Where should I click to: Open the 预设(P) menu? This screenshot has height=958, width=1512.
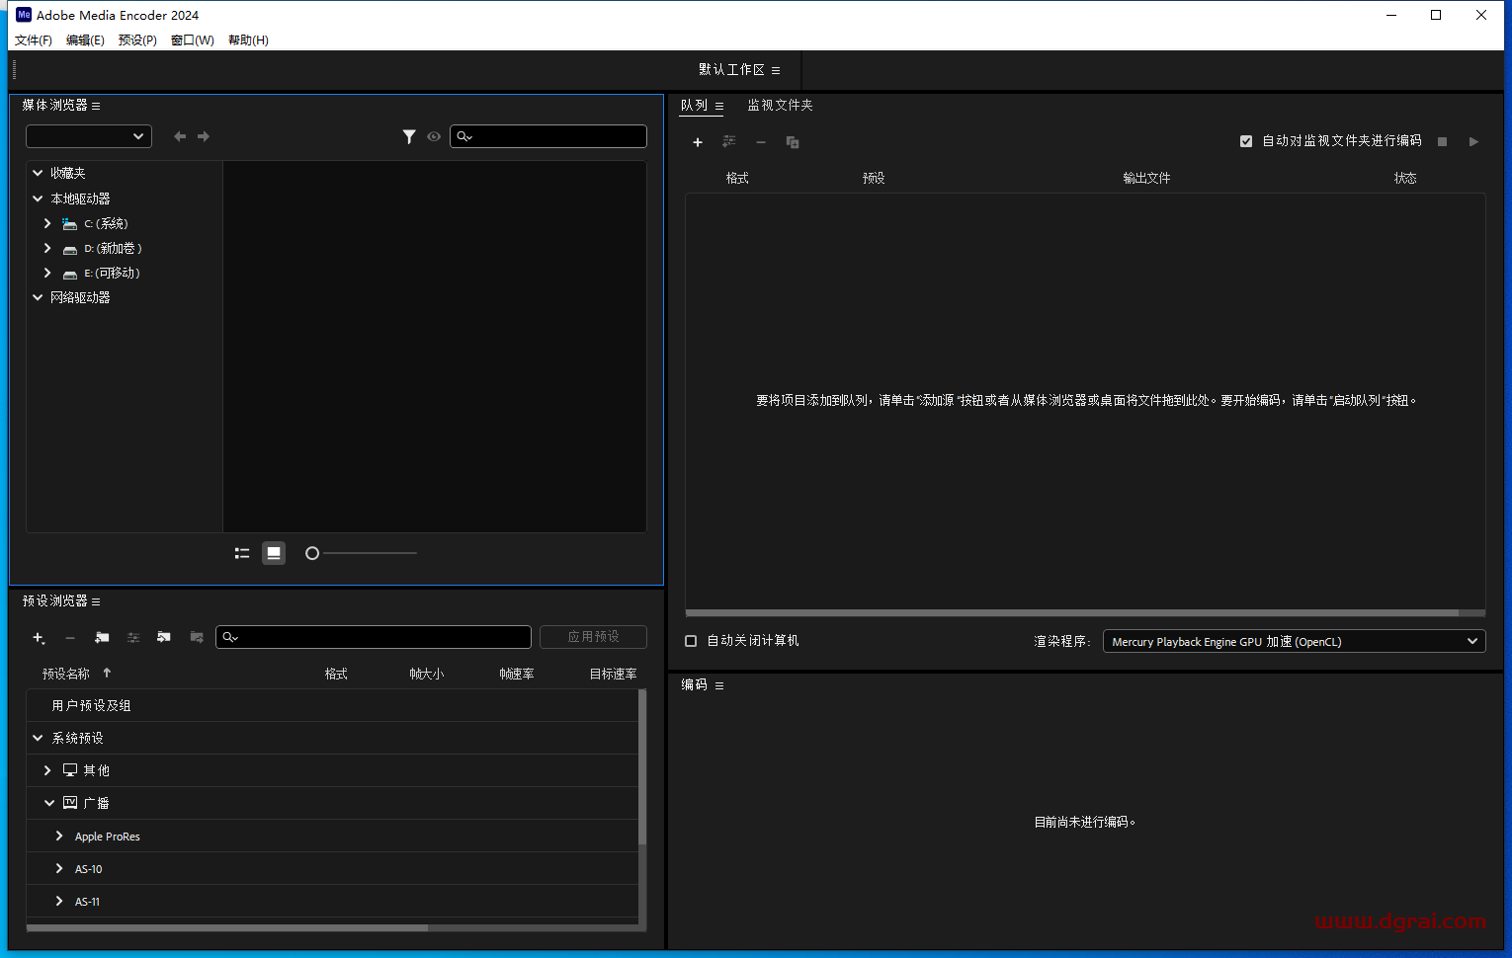tap(137, 40)
